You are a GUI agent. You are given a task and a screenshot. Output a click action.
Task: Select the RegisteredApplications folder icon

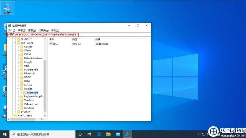coord(22,96)
